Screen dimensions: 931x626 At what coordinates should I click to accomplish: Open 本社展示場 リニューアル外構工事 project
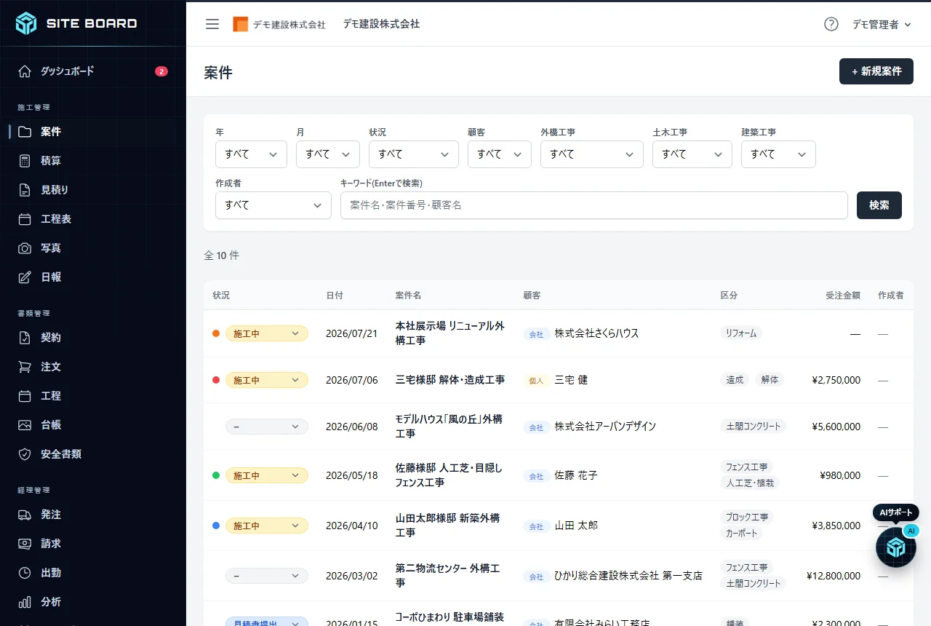pos(450,333)
